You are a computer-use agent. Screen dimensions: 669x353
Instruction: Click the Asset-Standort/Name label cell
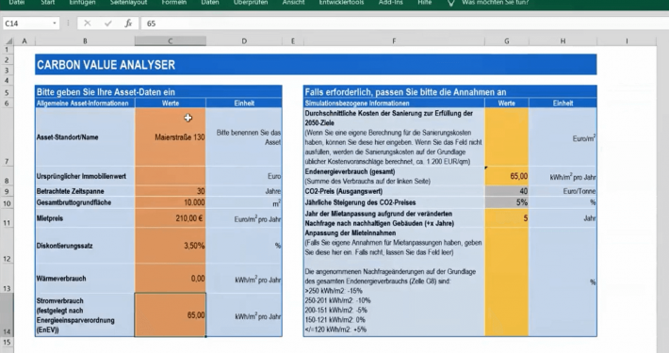click(x=85, y=136)
